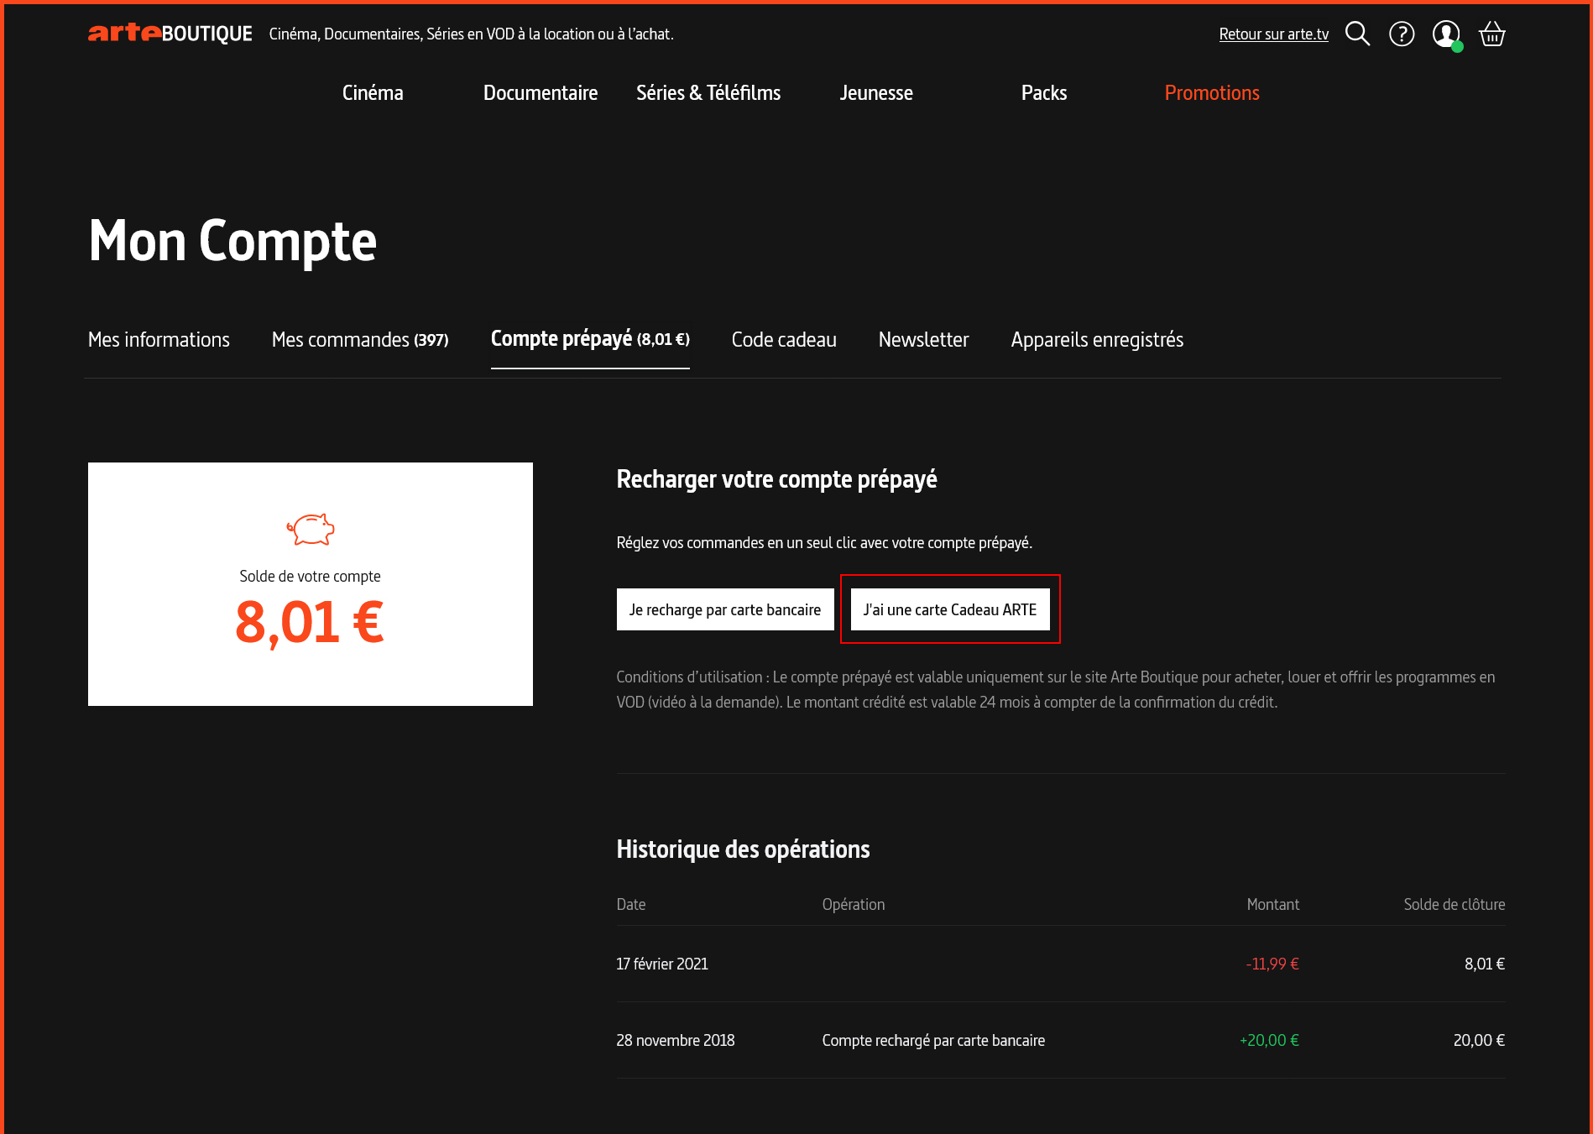Open the help question mark icon

1402,34
